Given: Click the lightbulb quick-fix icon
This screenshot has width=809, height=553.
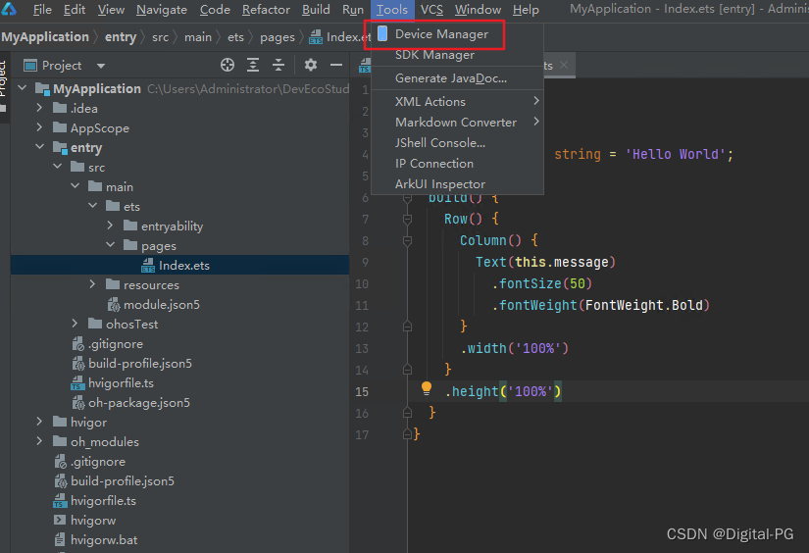Looking at the screenshot, I should (x=427, y=388).
